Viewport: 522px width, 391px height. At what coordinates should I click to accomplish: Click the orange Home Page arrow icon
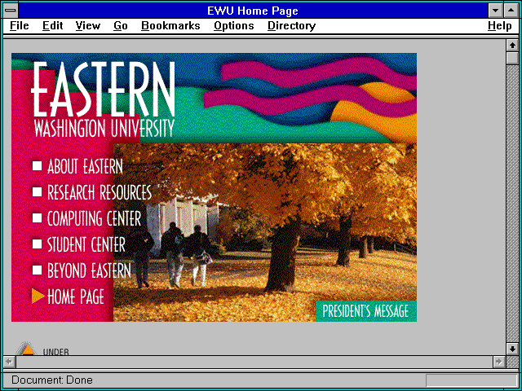38,296
